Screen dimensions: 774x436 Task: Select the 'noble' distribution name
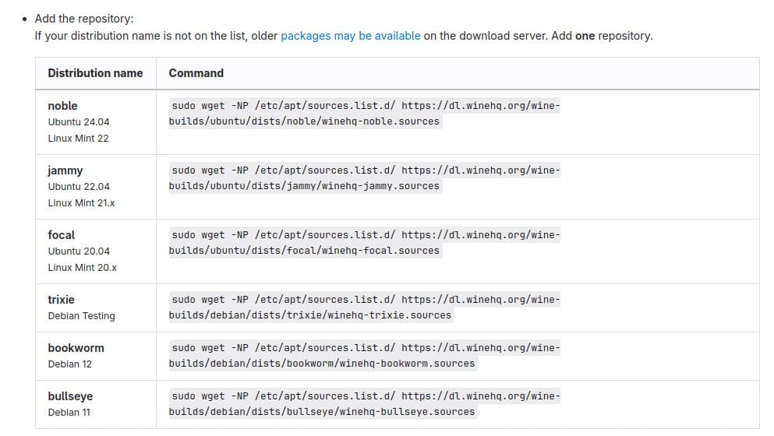pyautogui.click(x=62, y=106)
